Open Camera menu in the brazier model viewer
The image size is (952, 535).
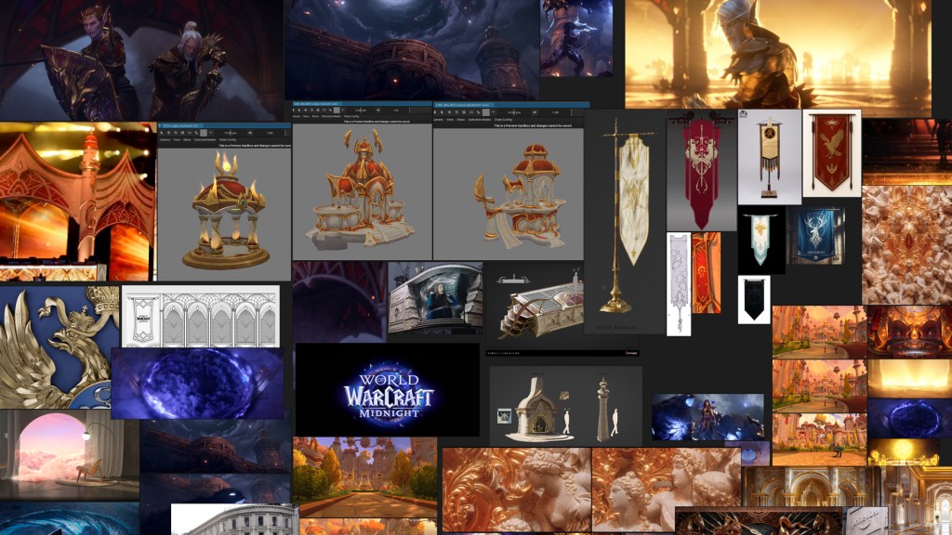(x=165, y=141)
